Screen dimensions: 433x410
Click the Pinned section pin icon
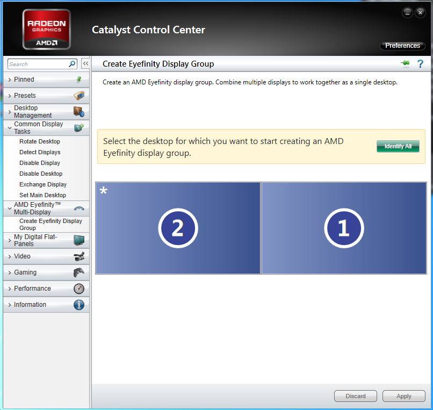pos(79,80)
